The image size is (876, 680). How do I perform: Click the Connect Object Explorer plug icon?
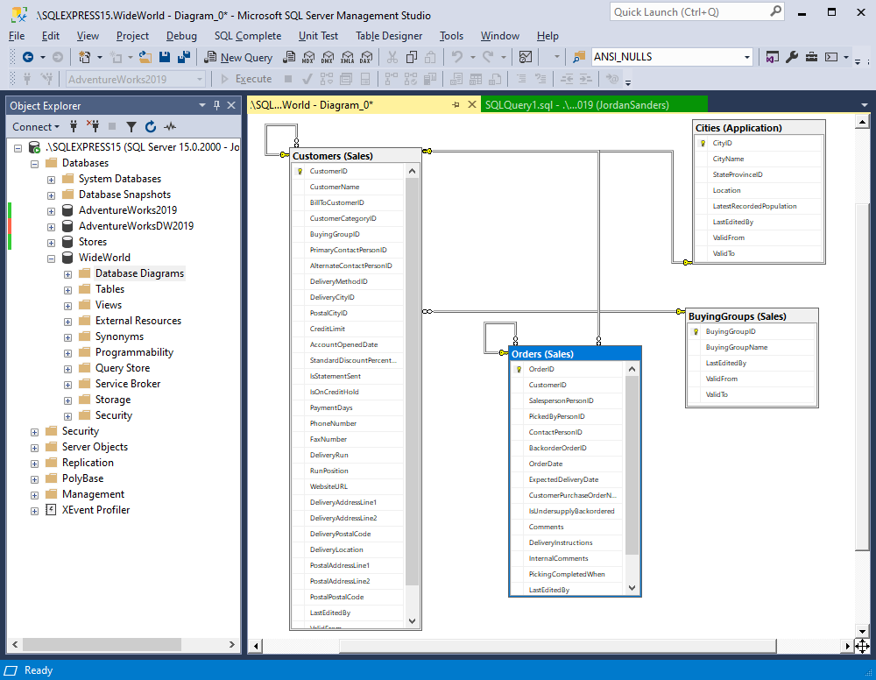click(x=74, y=127)
